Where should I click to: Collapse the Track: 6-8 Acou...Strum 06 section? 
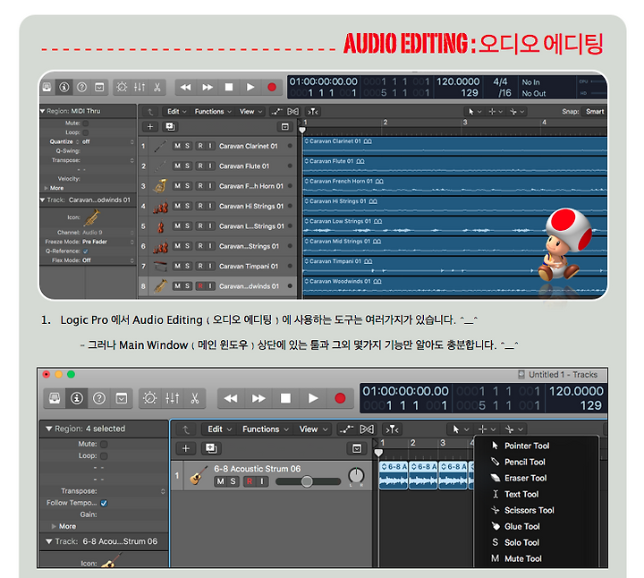point(49,541)
